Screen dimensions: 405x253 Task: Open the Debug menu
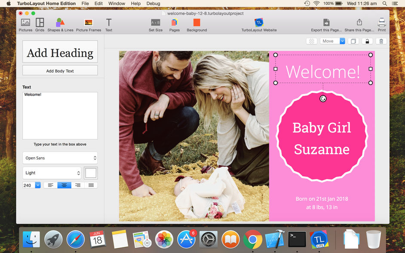tap(153, 3)
